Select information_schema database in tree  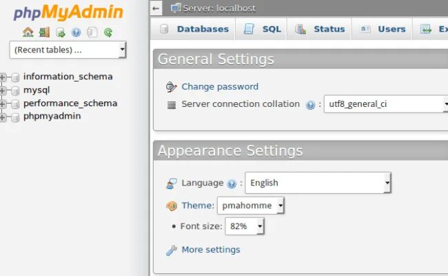pos(68,77)
